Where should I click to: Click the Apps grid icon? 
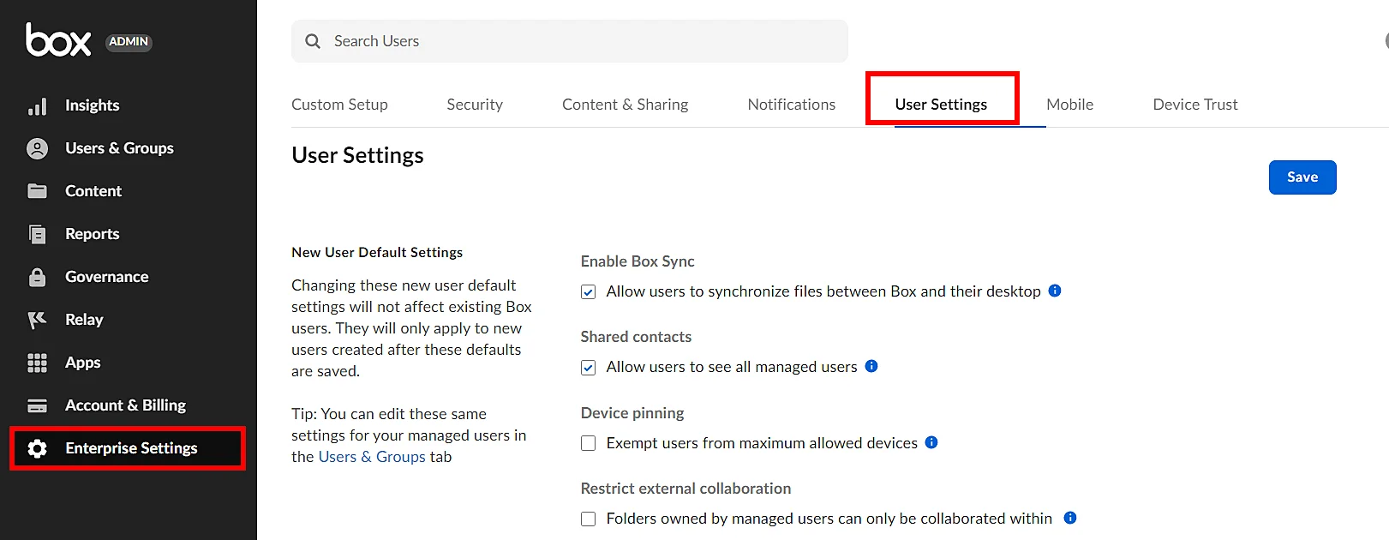38,363
